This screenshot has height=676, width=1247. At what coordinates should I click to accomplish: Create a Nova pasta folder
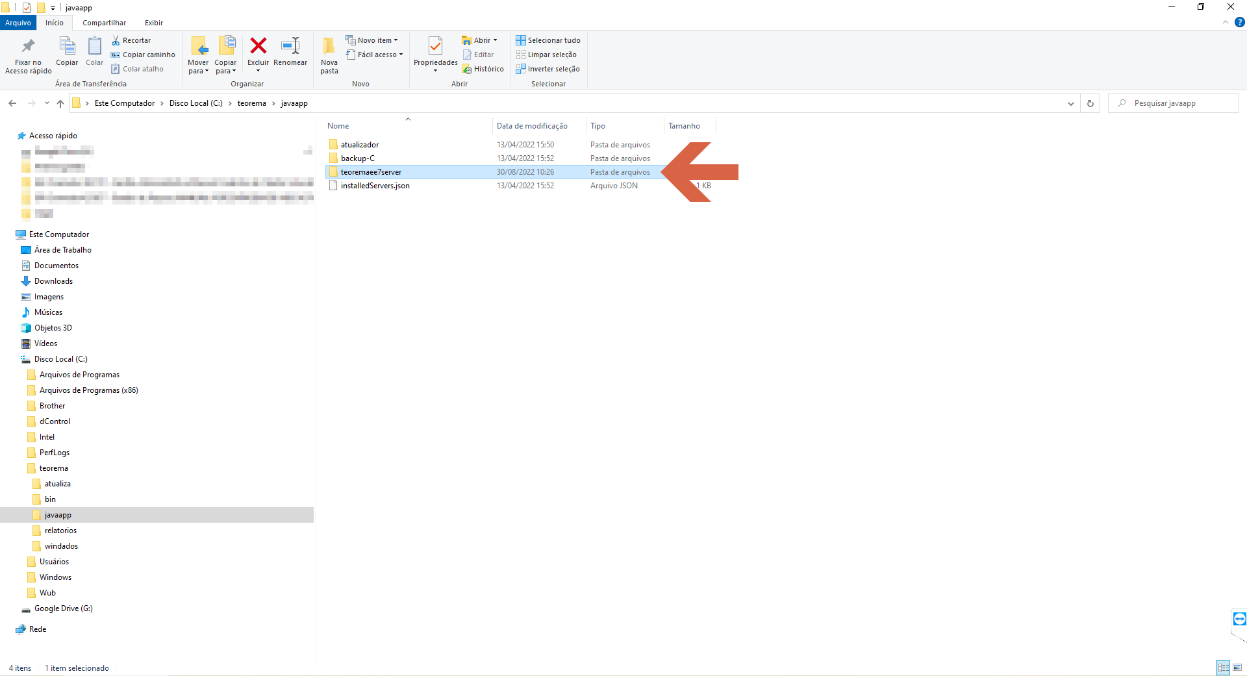click(329, 56)
